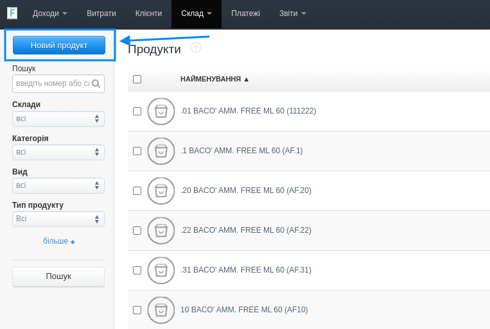Click the help question mark next to Продукти
Viewport: 490px width, 329px height.
(196, 47)
